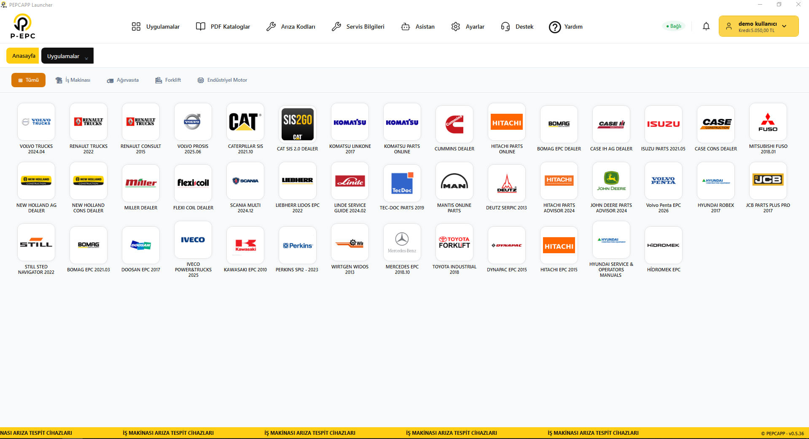The width and height of the screenshot is (809, 439).
Task: Open the Bomag EPC Dealer icon
Action: pos(559,124)
